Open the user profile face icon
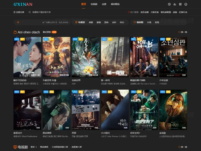This screenshot has width=201, height=151. tap(186, 4)
